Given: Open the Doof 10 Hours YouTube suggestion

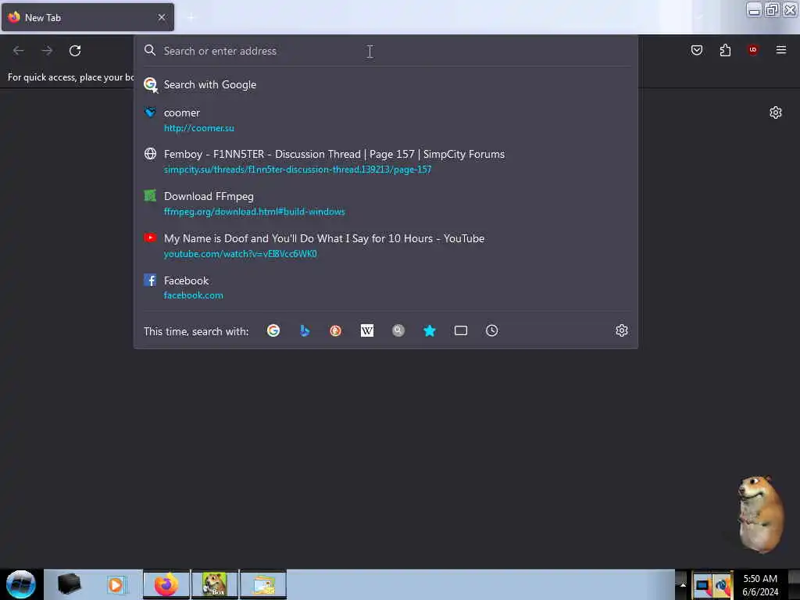Looking at the screenshot, I should (x=386, y=245).
